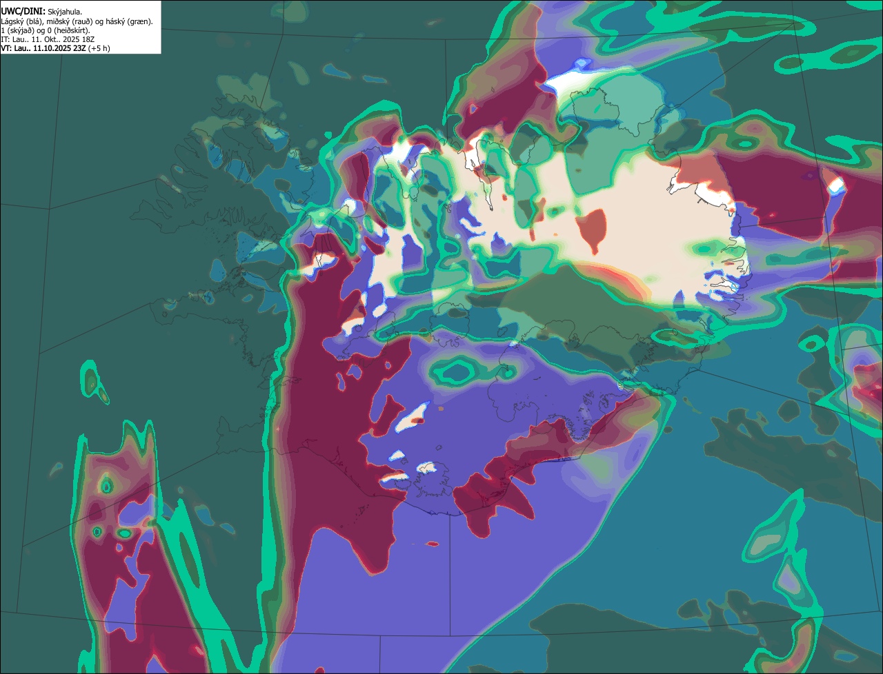
Task: Click the 'Lágský (blá), miðský (rauð)' legend line
Action: (77, 21)
